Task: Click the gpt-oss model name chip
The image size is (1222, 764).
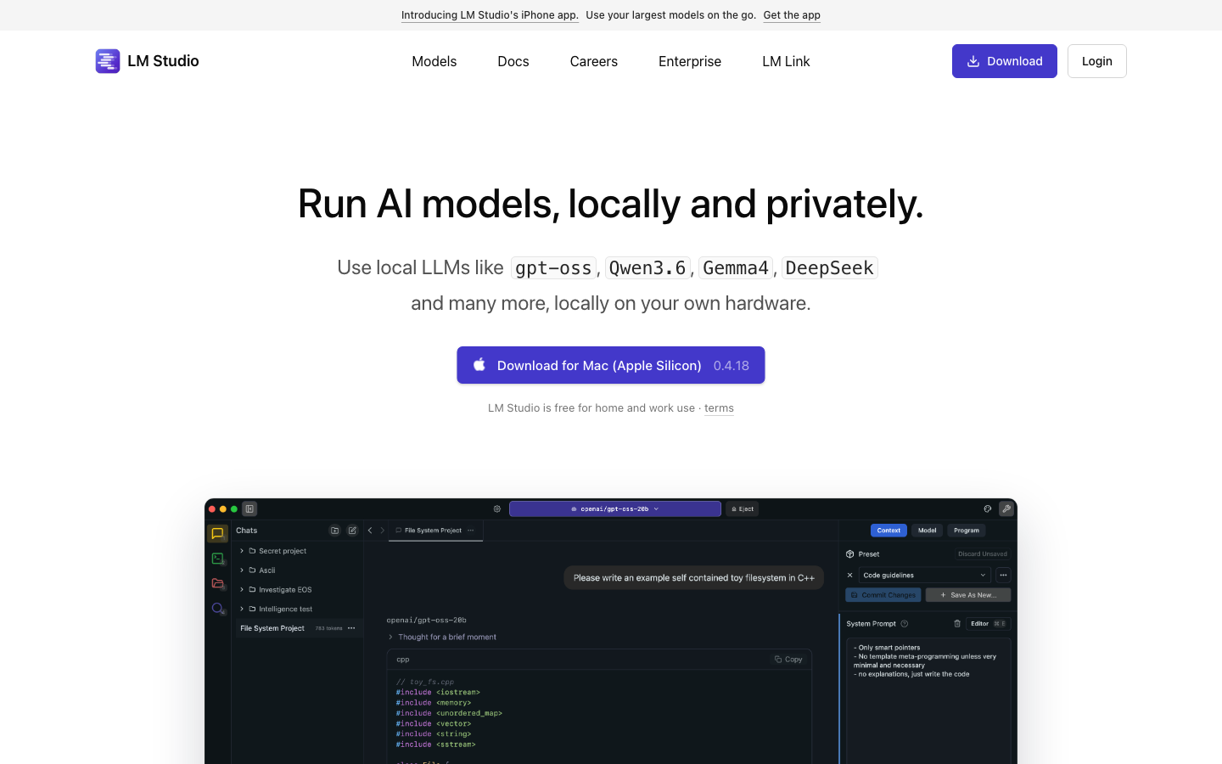Action: coord(553,268)
